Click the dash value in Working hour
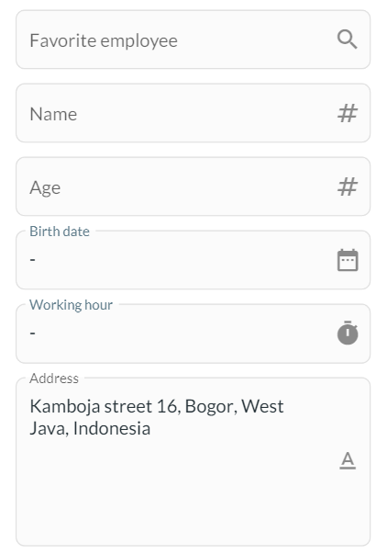Image resolution: width=387 pixels, height=554 pixels. [x=32, y=334]
